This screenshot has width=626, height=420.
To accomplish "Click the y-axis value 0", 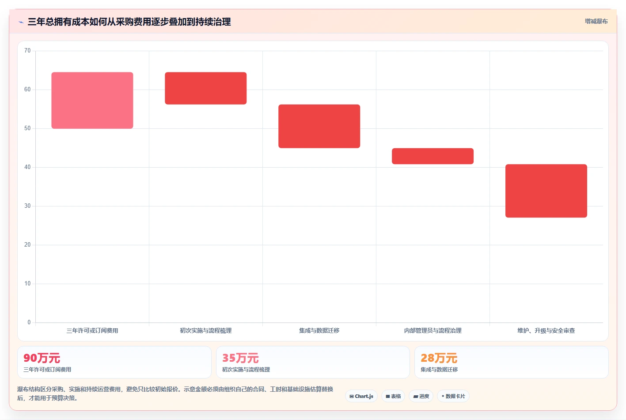I will tap(29, 322).
